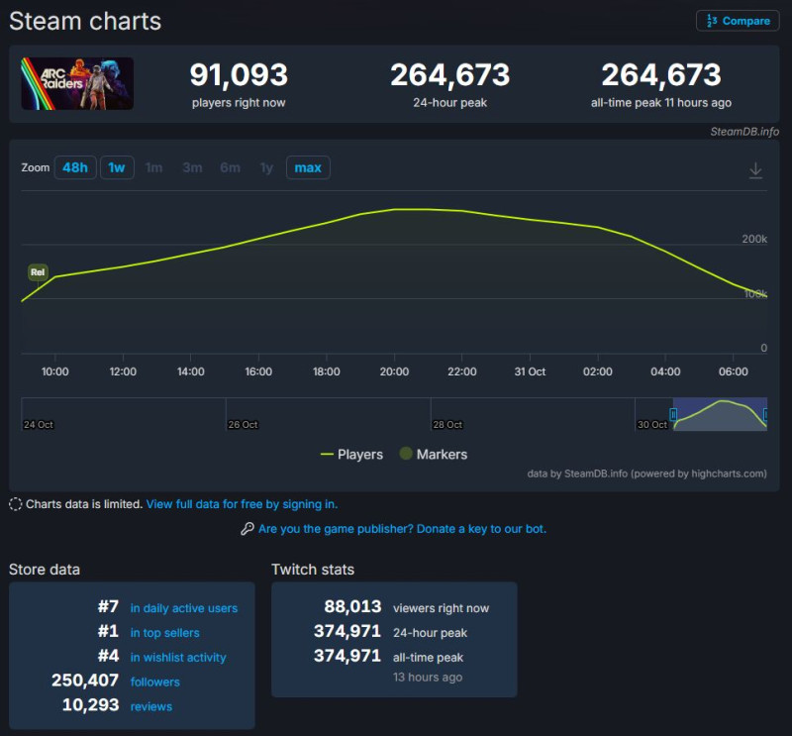The height and width of the screenshot is (736, 792).
Task: Open 'View full data for free by signing in' link
Action: pyautogui.click(x=242, y=504)
